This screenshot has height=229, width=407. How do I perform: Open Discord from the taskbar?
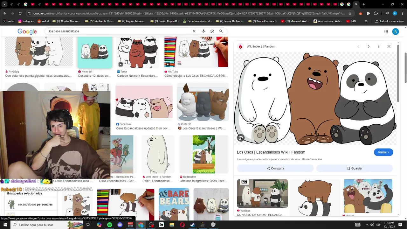coord(120,225)
